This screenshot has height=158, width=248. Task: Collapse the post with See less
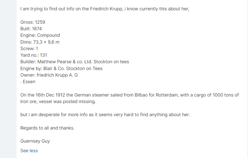pyautogui.click(x=29, y=151)
